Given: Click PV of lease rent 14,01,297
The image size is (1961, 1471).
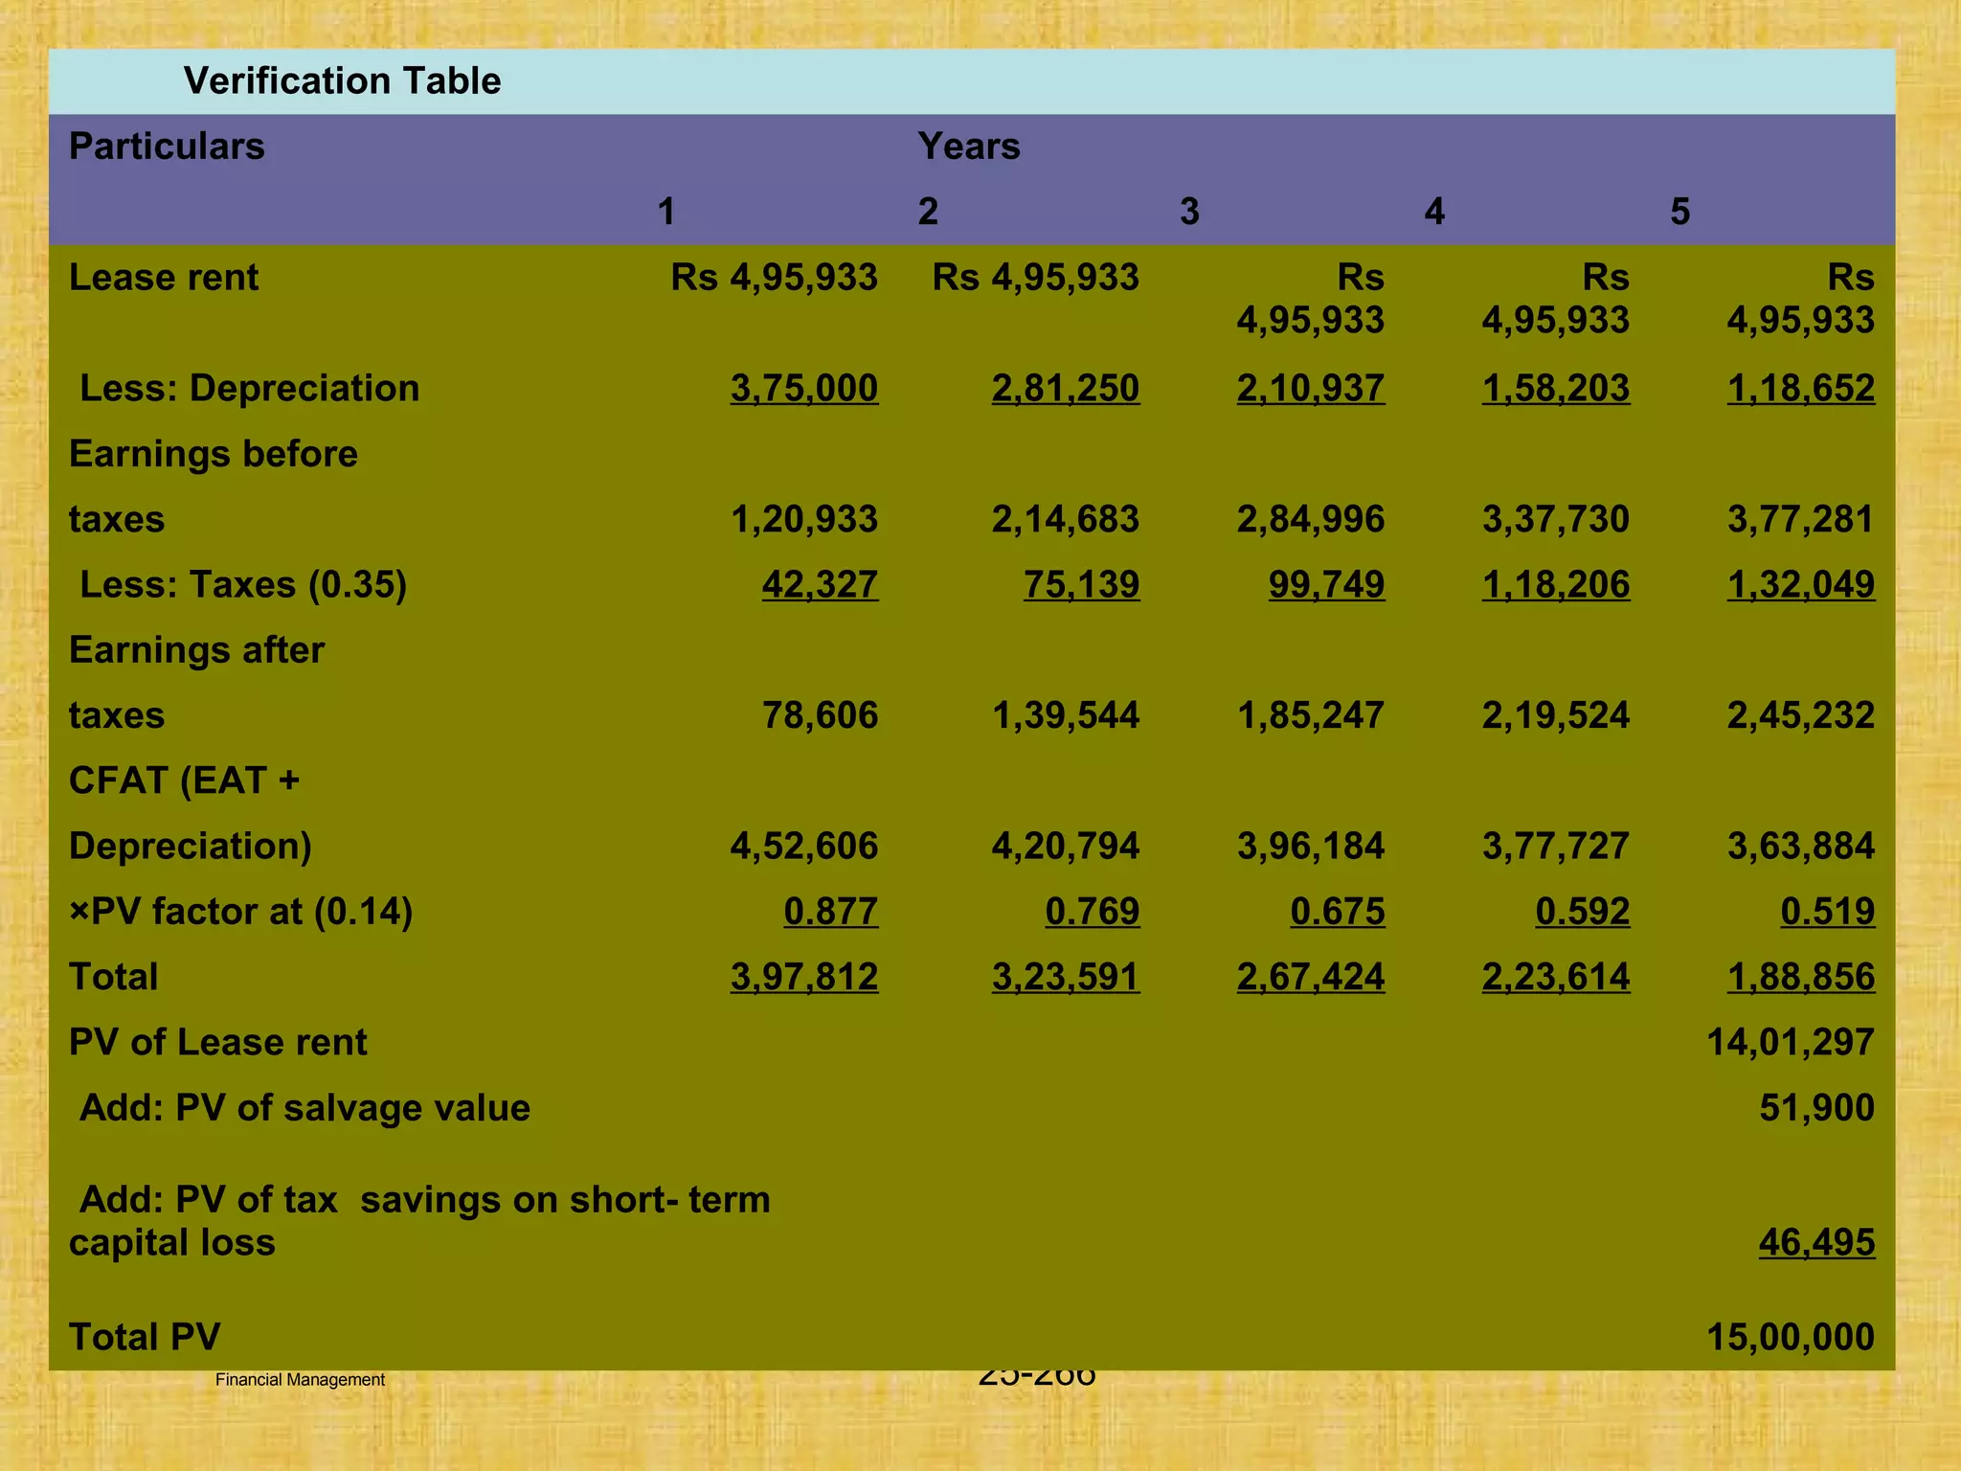Looking at the screenshot, I should pos(1791,1042).
